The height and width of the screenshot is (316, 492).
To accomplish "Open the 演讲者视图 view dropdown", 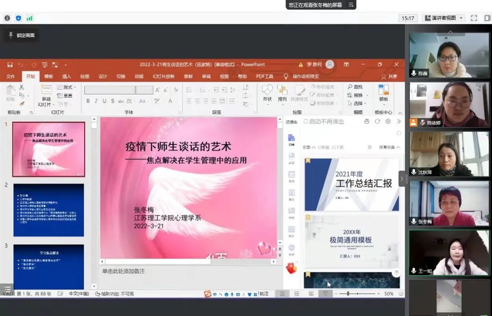I will pos(444,18).
